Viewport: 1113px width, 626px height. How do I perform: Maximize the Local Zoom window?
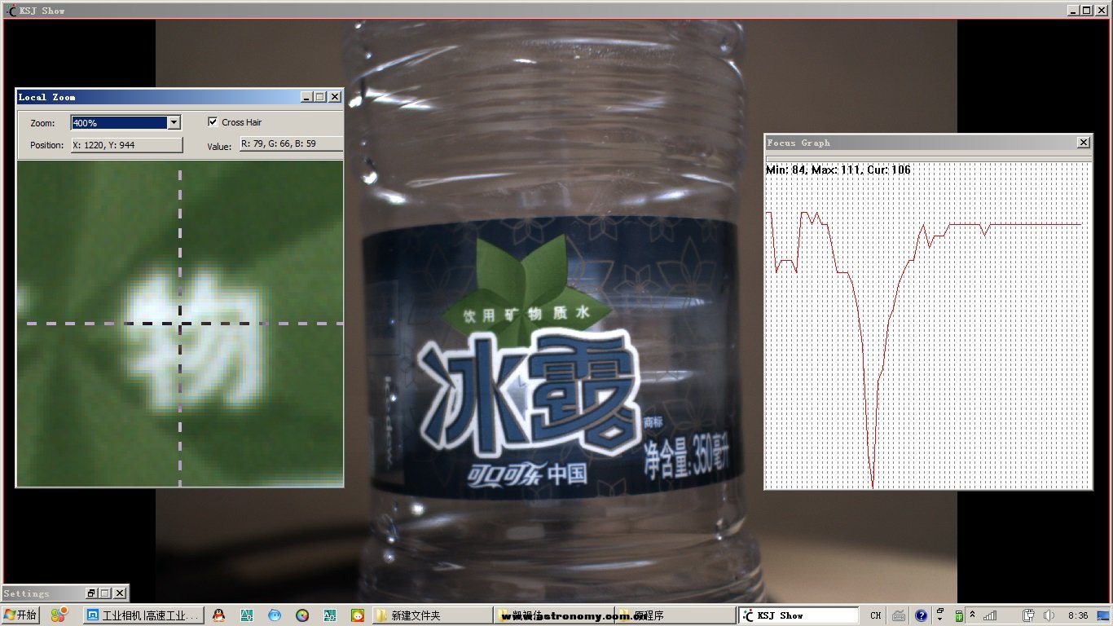(320, 97)
